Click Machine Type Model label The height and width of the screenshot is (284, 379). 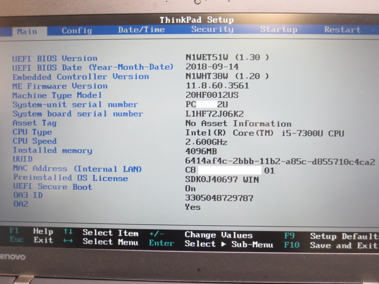point(57,95)
